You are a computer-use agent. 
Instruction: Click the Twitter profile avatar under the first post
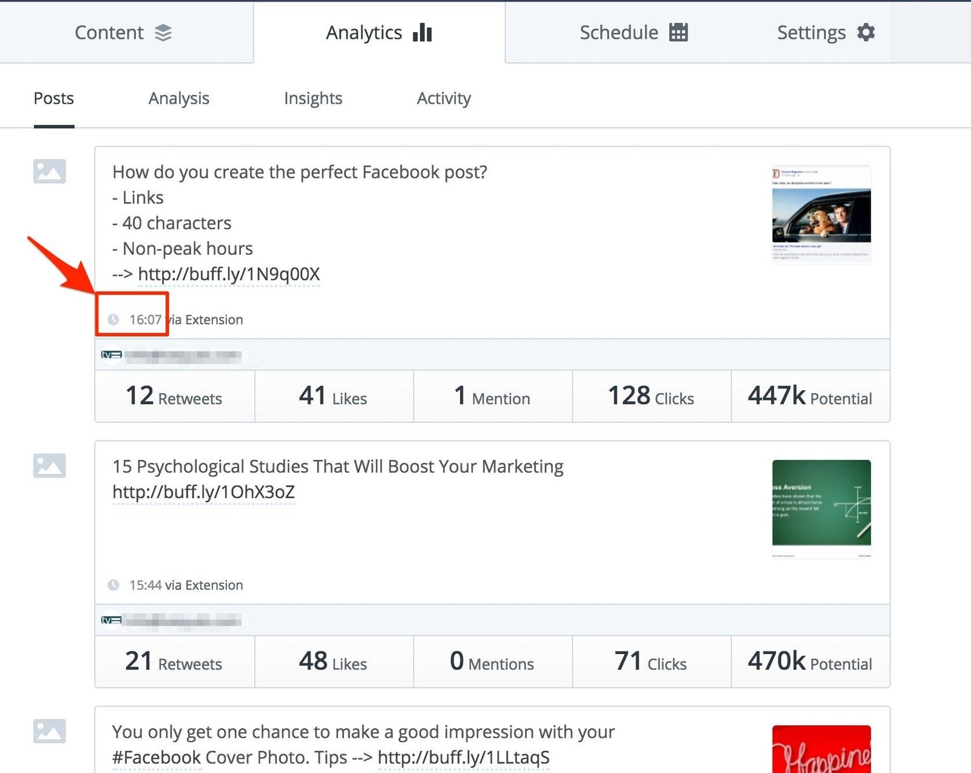point(110,355)
